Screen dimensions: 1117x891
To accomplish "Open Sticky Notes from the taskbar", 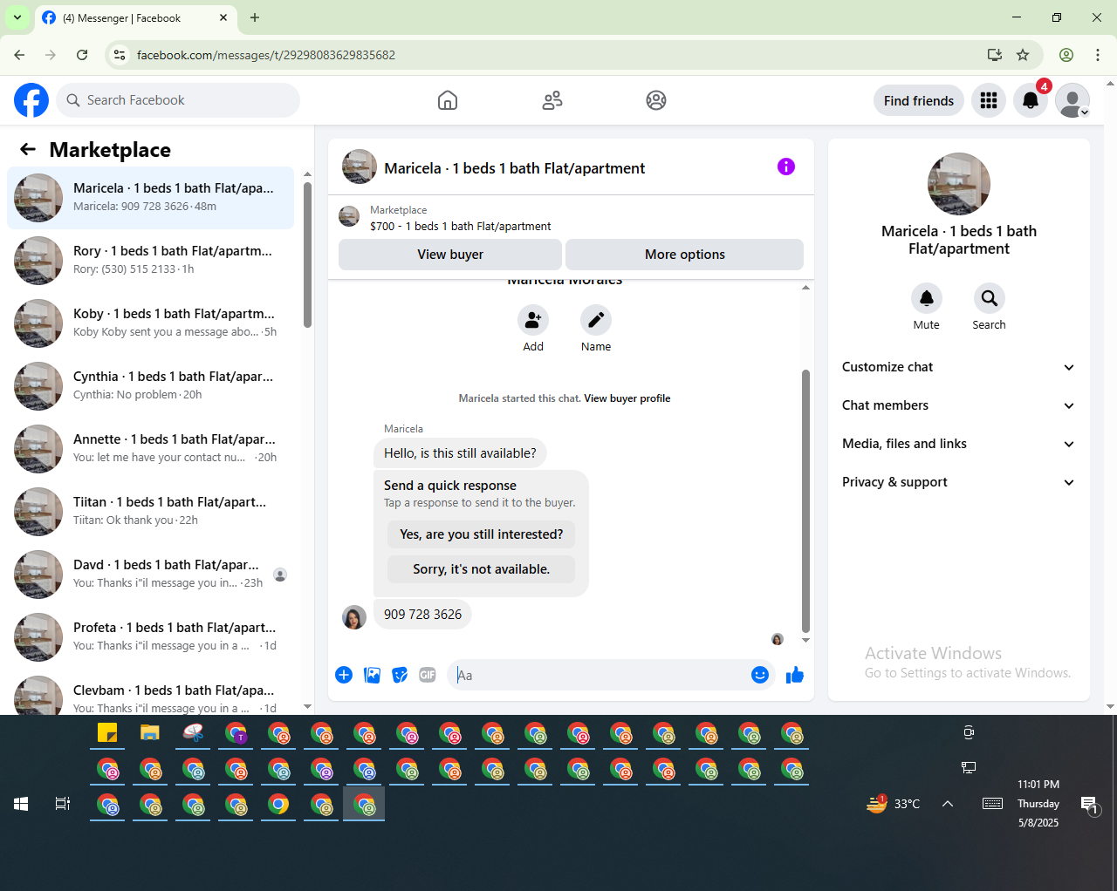I will point(107,733).
